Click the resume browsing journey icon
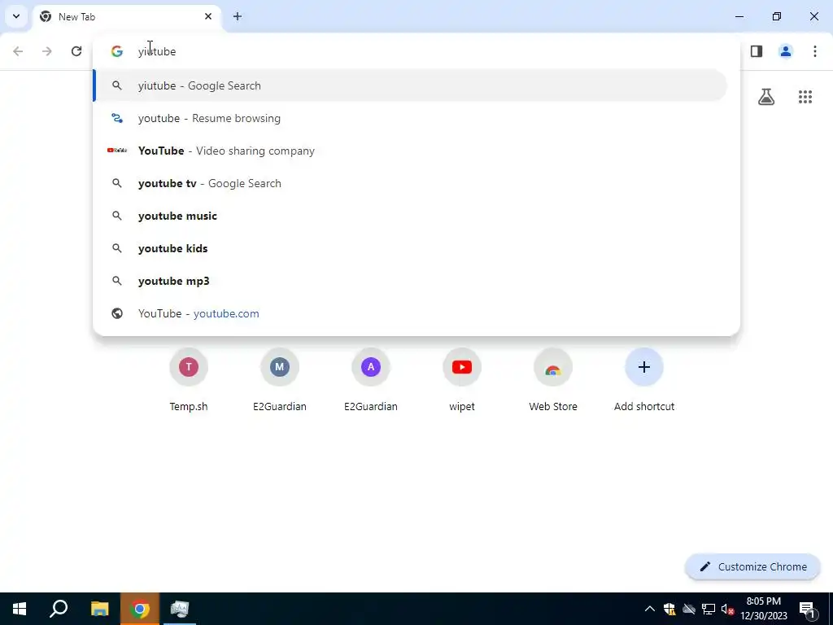This screenshot has width=833, height=625. tap(117, 118)
